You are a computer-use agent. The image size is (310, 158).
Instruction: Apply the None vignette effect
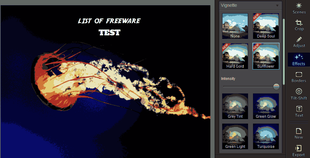[235, 26]
